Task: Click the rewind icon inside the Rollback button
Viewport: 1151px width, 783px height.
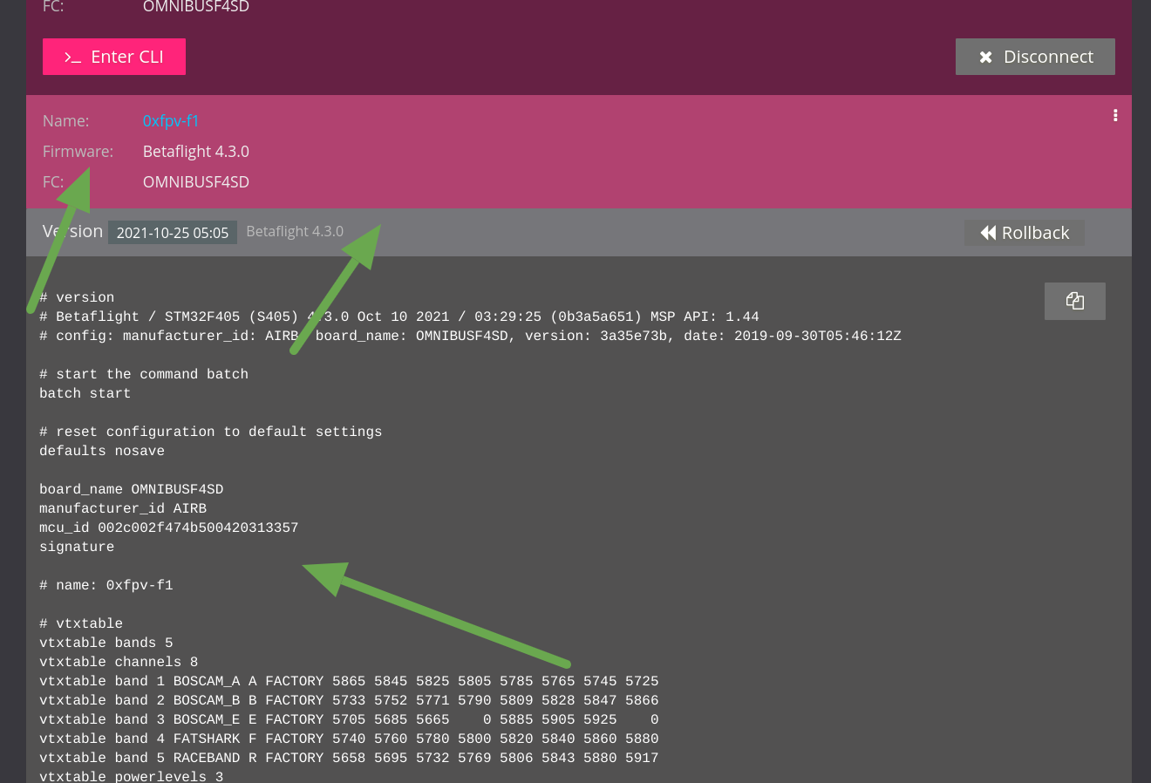Action: [x=987, y=232]
